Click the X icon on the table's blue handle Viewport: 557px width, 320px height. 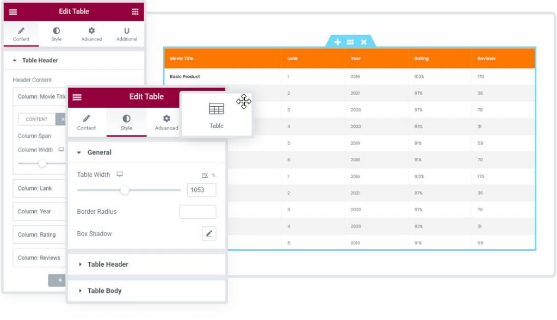pyautogui.click(x=364, y=42)
